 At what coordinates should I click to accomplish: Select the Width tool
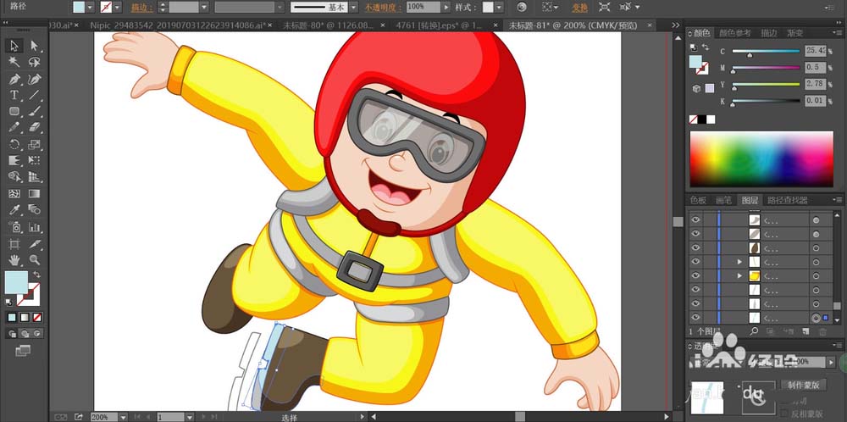[14, 160]
